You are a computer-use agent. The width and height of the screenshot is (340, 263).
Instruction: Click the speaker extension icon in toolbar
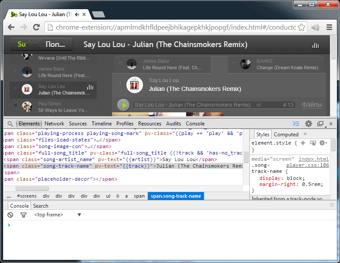[315, 27]
